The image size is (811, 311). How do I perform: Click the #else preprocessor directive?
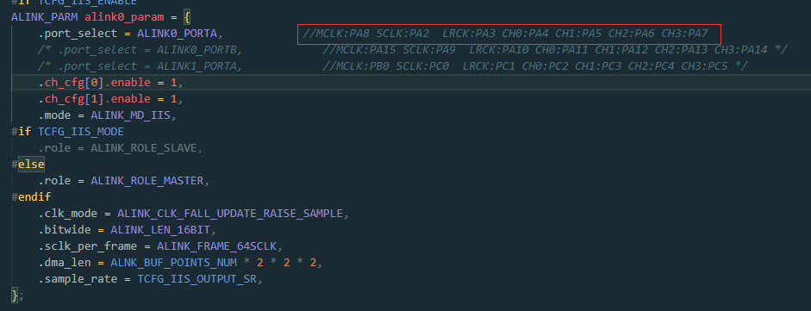click(x=28, y=165)
